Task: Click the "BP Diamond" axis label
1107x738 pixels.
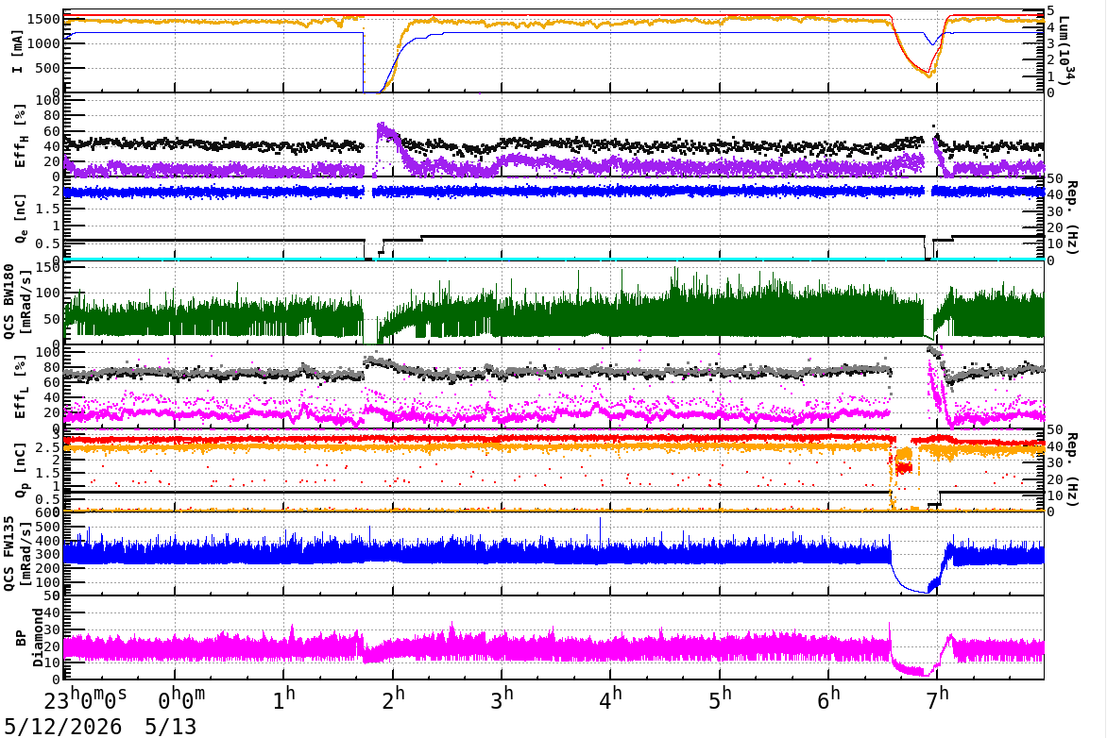Action: (x=29, y=638)
